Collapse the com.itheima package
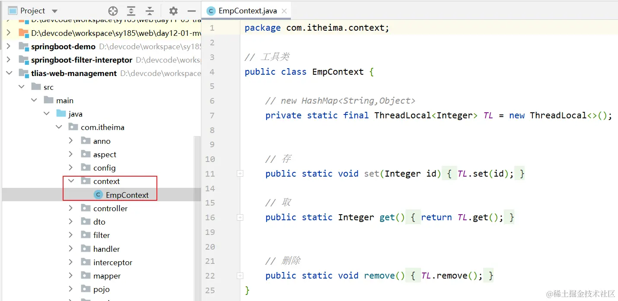Viewport: 618px width, 301px height. [59, 127]
